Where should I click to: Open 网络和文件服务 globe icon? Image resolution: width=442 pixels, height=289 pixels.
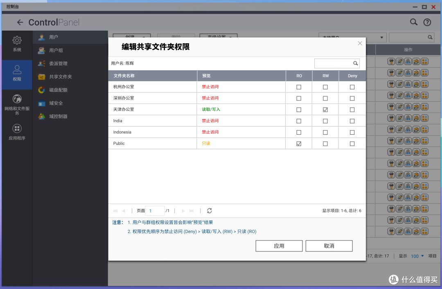tap(17, 99)
